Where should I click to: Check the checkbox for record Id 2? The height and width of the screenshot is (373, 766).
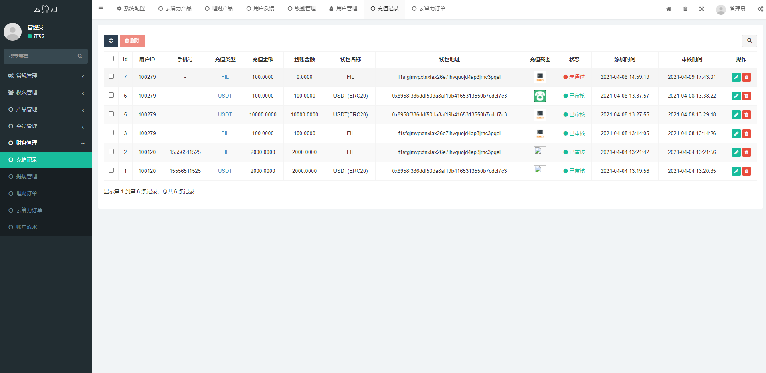click(x=111, y=152)
